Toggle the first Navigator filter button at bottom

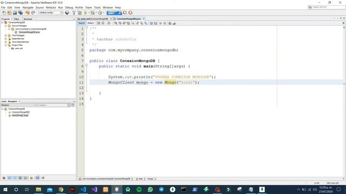pos(4,178)
